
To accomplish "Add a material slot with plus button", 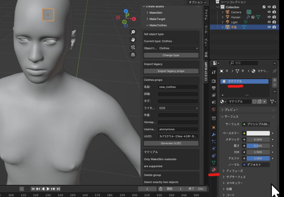I will coord(275,80).
